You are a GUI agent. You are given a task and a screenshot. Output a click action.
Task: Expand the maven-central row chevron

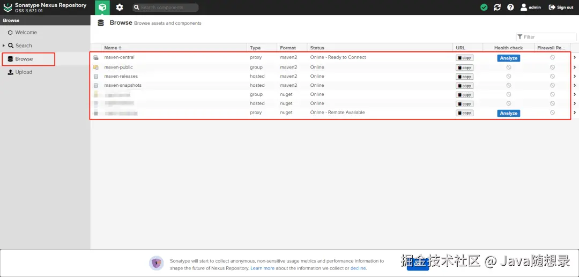(x=575, y=57)
